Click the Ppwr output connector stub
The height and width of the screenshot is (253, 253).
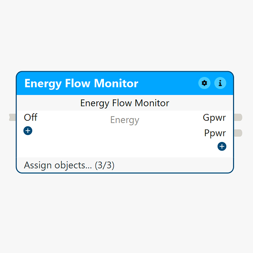pos(238,133)
